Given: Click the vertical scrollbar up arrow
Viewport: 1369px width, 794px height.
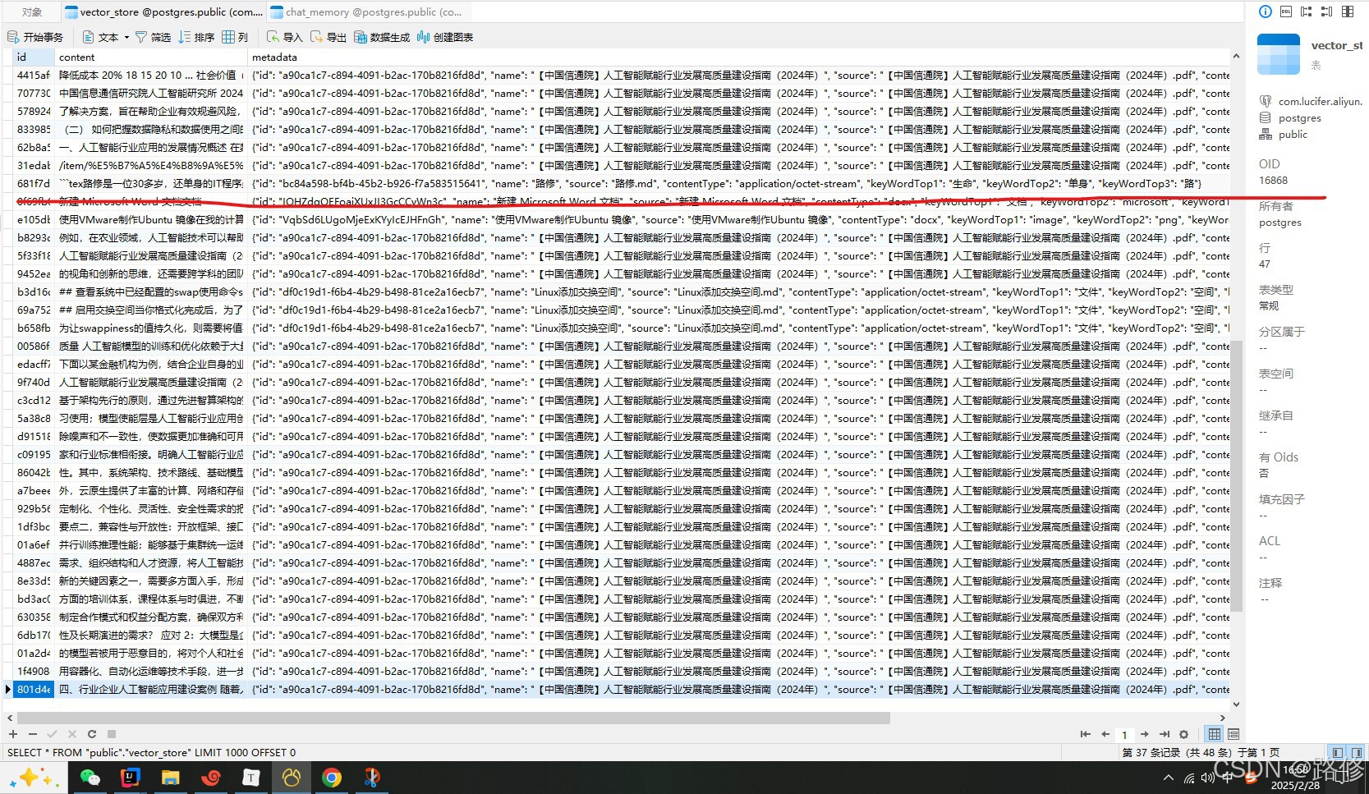Looking at the screenshot, I should 1236,57.
